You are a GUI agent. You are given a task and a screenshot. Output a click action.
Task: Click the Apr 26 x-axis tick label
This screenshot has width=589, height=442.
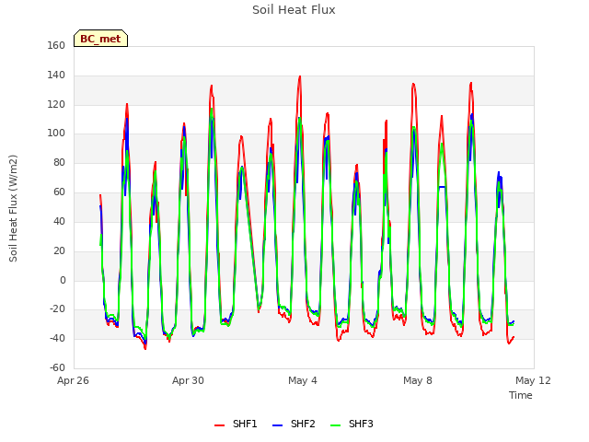coord(73,380)
